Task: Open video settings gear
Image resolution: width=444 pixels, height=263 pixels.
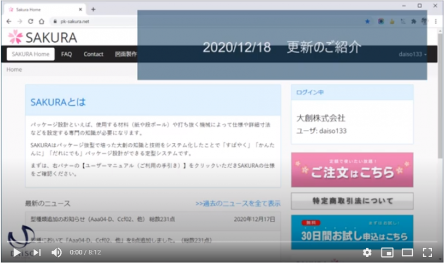Action: pos(367,252)
